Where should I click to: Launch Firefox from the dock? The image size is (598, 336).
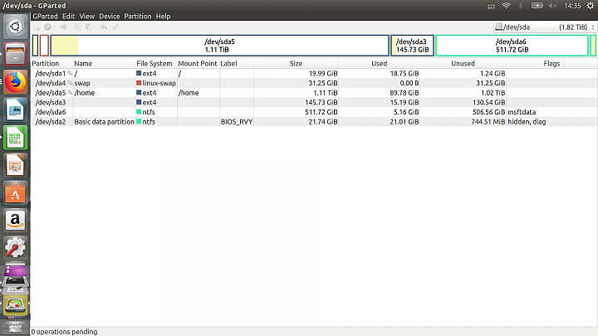click(15, 82)
